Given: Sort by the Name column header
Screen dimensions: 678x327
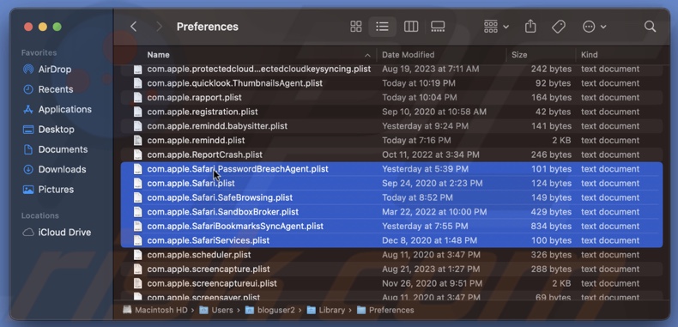Looking at the screenshot, I should 158,55.
